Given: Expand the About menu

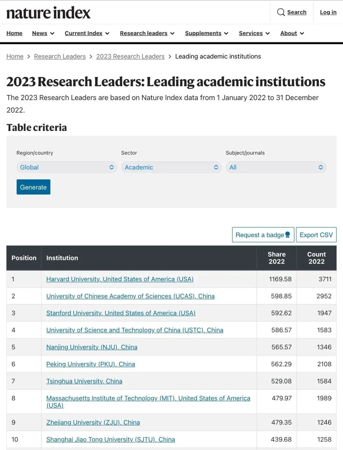Looking at the screenshot, I should [292, 33].
